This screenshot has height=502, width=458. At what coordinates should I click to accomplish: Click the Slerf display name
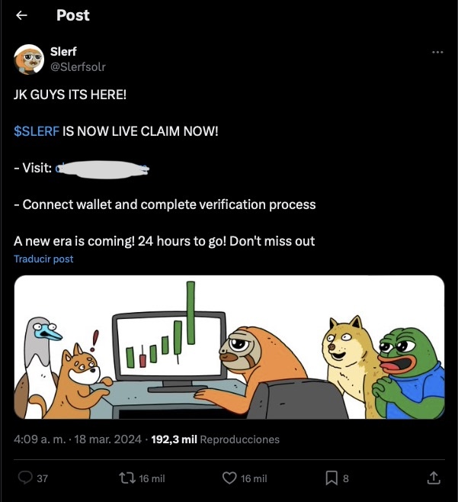(62, 52)
